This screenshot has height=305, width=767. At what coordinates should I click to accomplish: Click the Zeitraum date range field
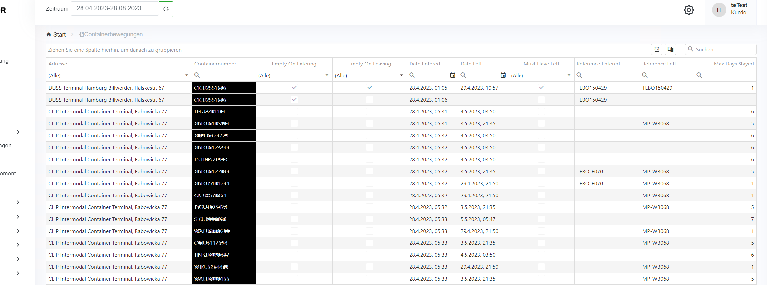click(x=114, y=9)
